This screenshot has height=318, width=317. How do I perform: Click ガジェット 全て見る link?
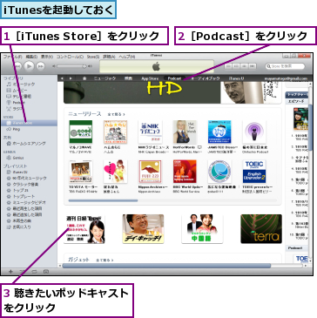105,260
